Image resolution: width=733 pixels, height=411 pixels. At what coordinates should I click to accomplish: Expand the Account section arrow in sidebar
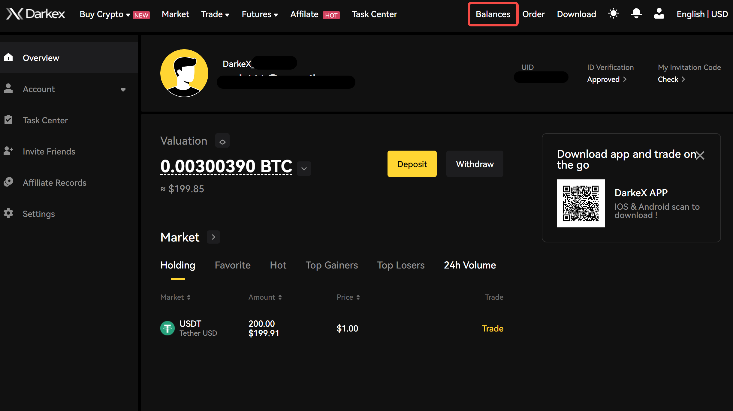[123, 89]
